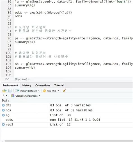This screenshot has height=142, width=133.
Task: Switch to the Tutorial tab
Action: pyautogui.click(x=59, y=85)
